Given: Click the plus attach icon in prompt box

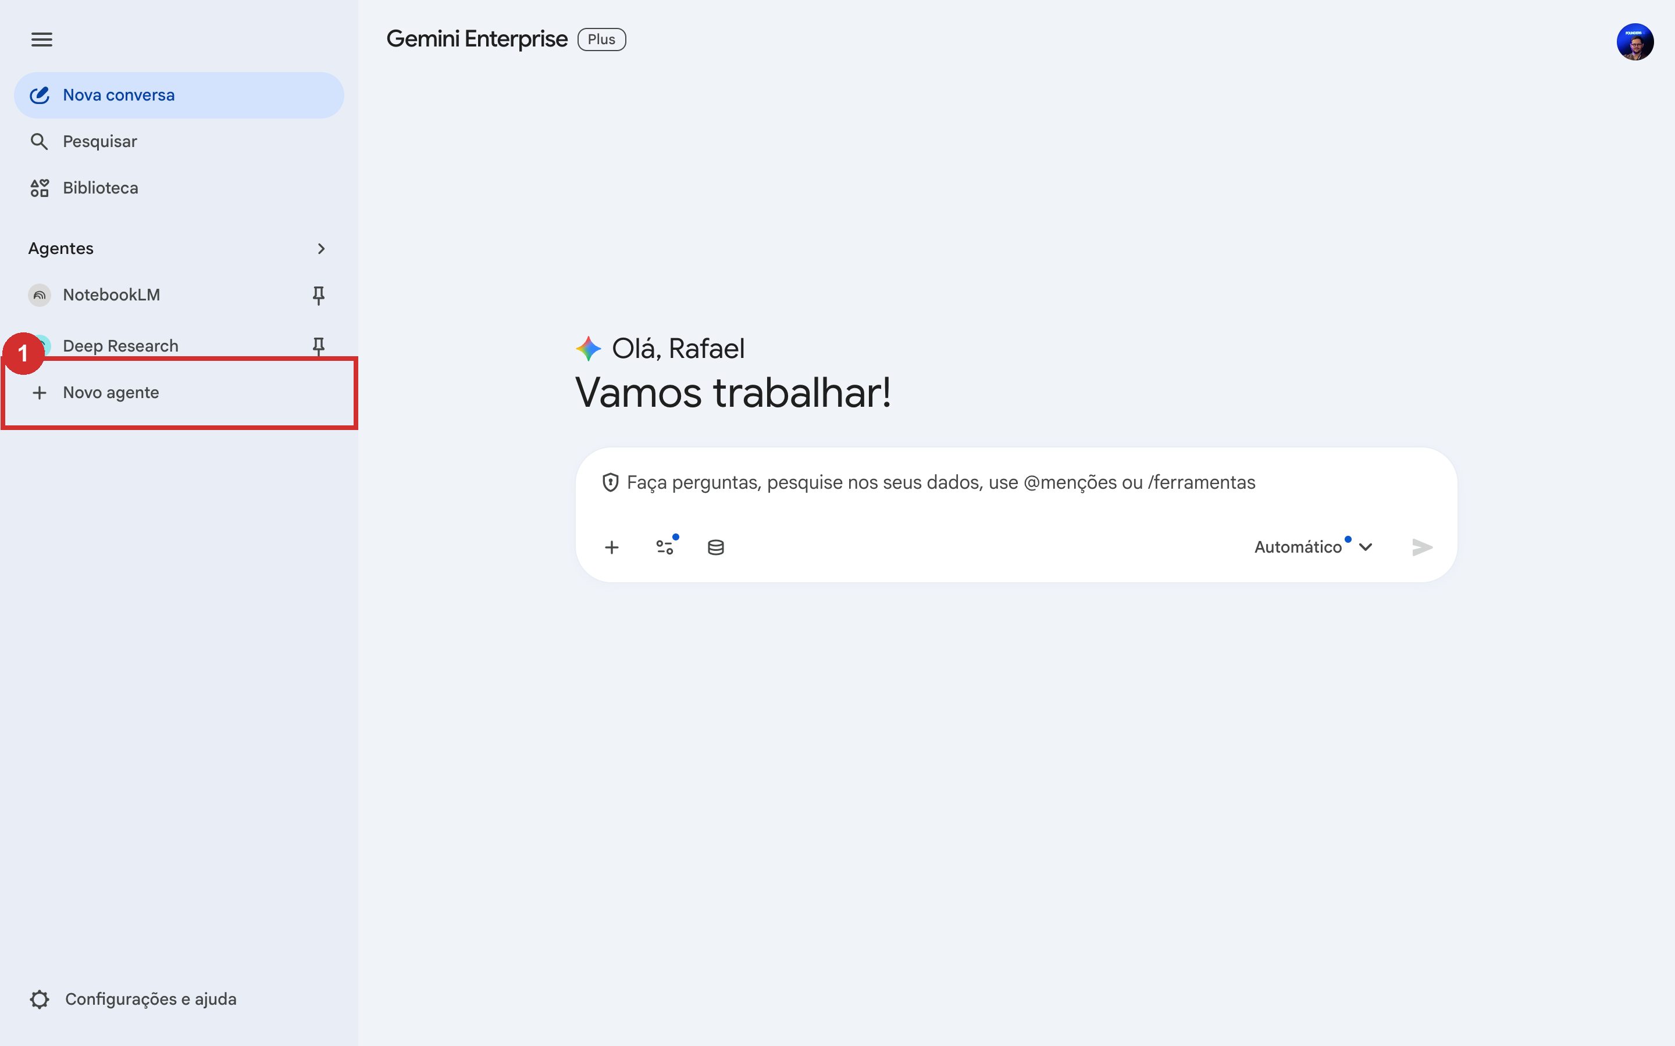Looking at the screenshot, I should point(611,547).
